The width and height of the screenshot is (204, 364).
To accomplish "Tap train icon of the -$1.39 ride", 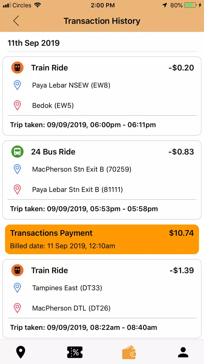I will point(17,270).
